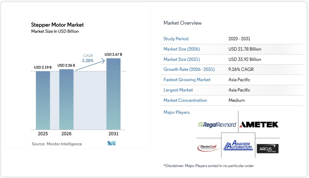309x178 pixels.
Task: Click the Mordor Intelligence logo icon
Action: point(111,144)
